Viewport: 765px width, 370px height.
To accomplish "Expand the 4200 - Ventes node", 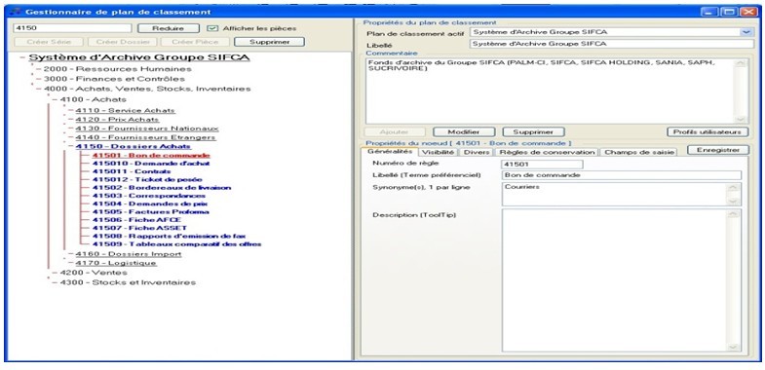I will pyautogui.click(x=55, y=273).
